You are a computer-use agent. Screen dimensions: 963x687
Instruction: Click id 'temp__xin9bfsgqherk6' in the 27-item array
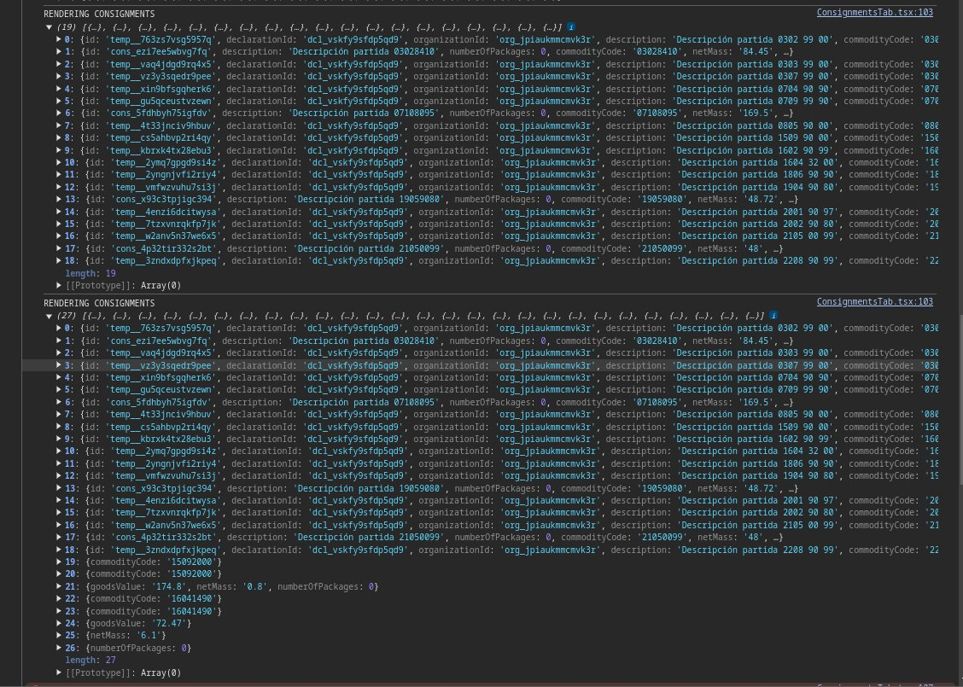(x=160, y=377)
